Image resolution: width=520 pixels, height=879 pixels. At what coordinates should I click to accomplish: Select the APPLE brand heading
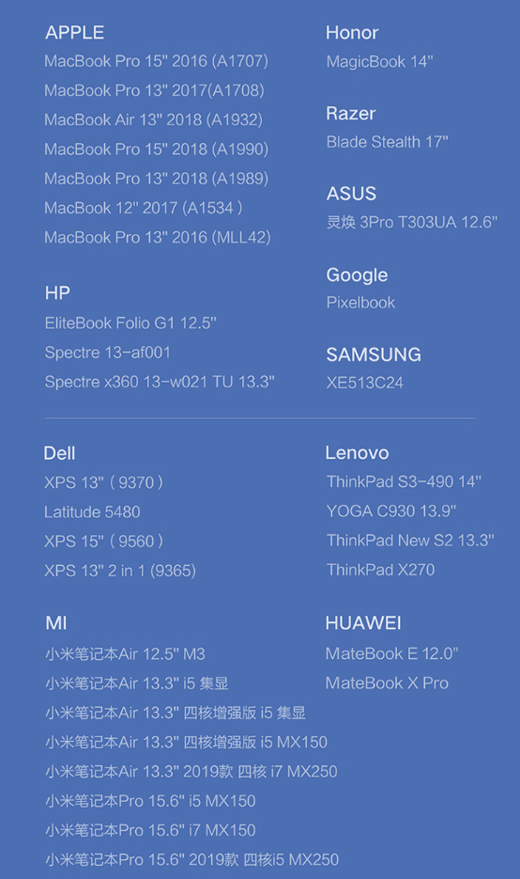click(x=74, y=33)
